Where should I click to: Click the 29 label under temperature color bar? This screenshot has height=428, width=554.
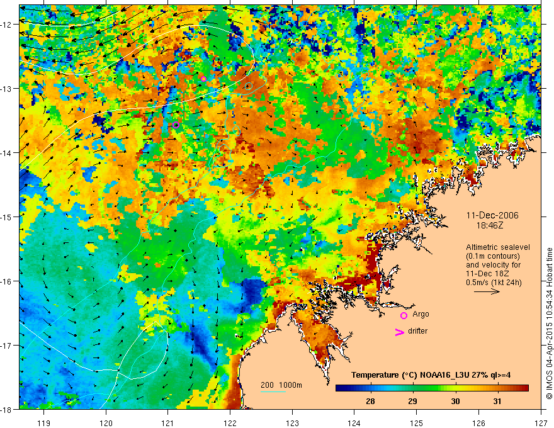(x=412, y=401)
